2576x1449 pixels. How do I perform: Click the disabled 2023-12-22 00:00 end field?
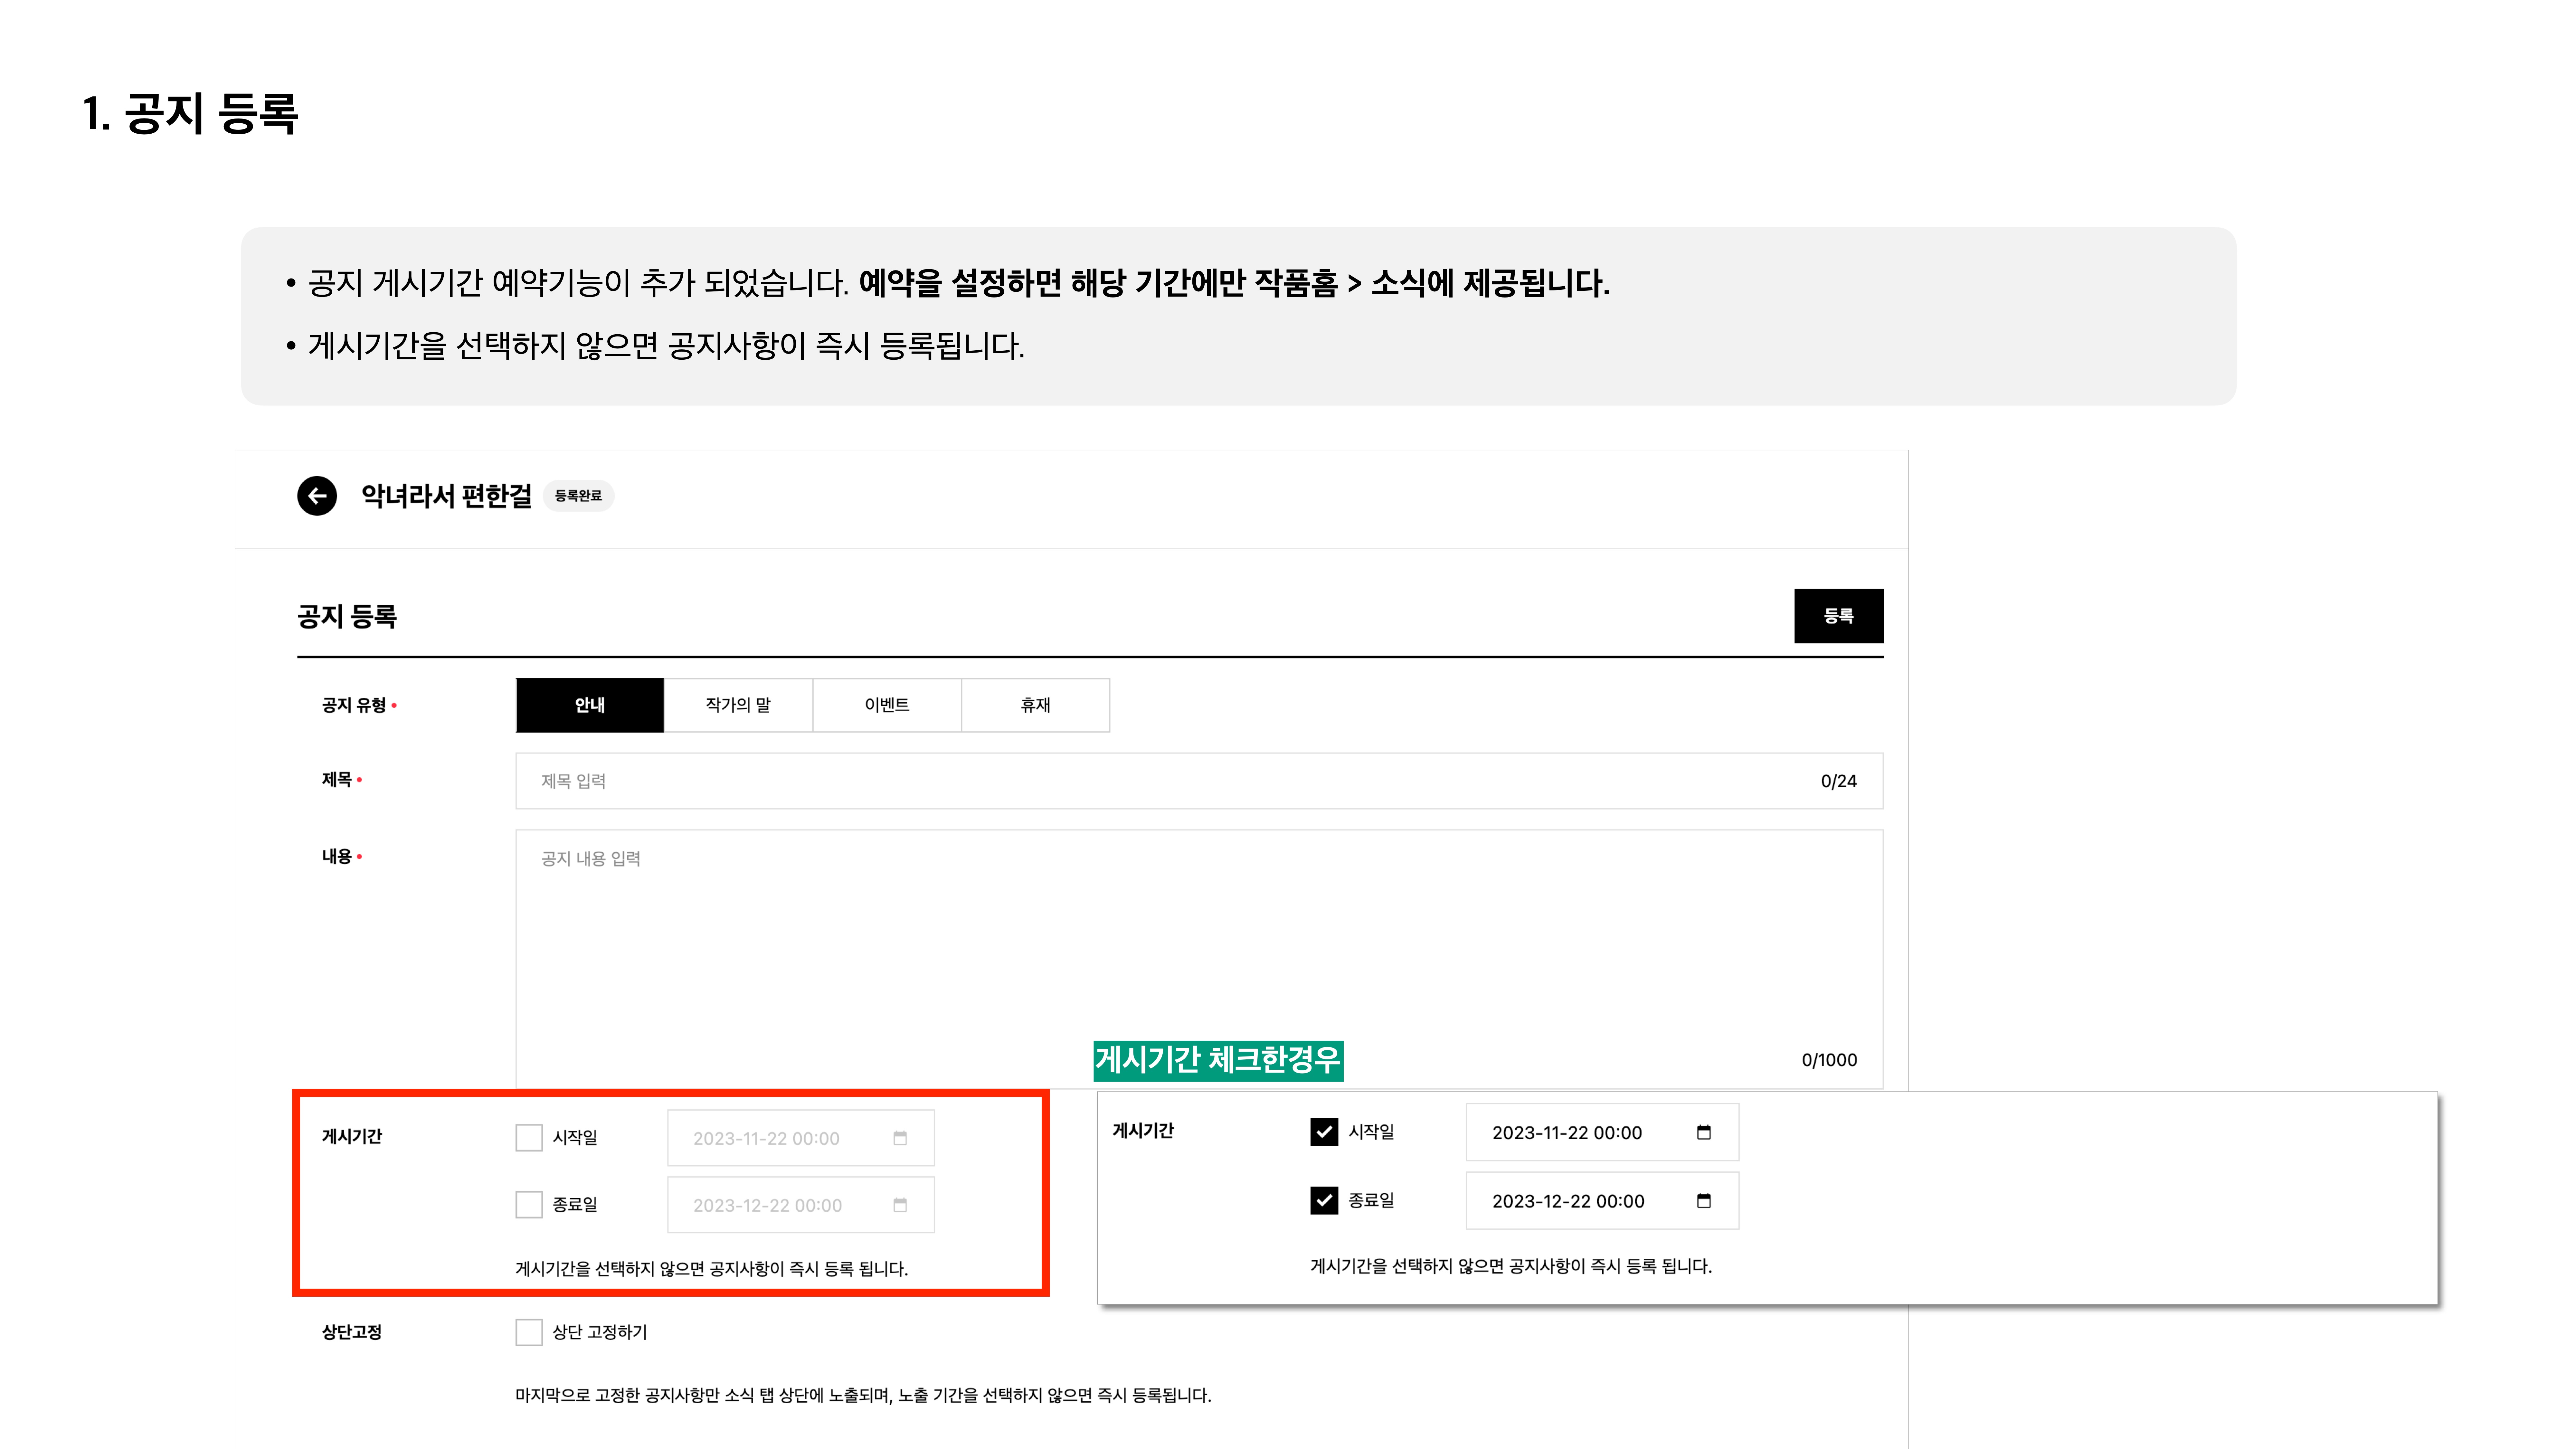801,1205
